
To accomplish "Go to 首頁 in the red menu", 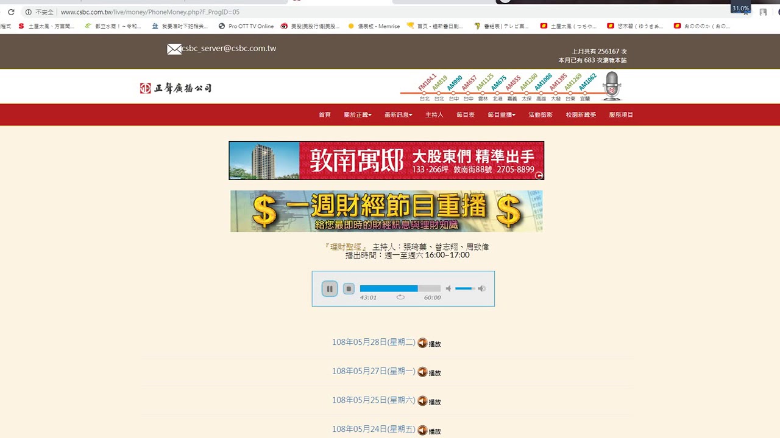I will click(x=325, y=115).
